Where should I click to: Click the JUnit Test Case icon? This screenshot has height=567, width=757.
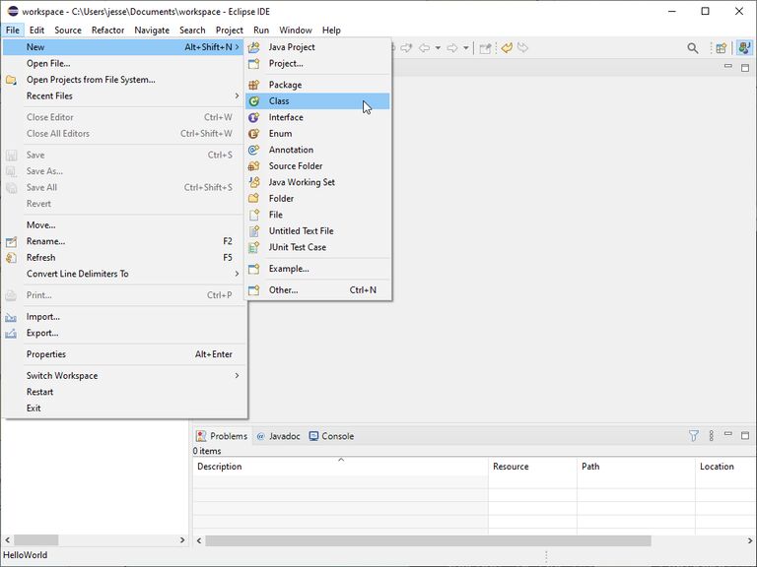point(254,248)
